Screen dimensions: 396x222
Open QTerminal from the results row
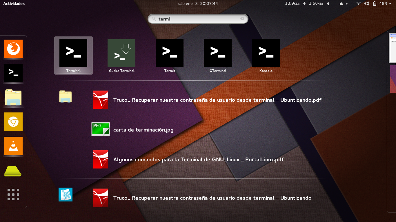point(217,53)
